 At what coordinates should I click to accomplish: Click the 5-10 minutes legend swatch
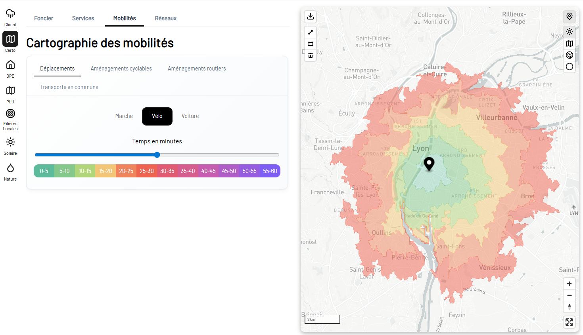tap(65, 171)
